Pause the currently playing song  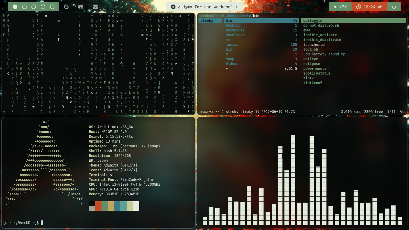coord(173,7)
